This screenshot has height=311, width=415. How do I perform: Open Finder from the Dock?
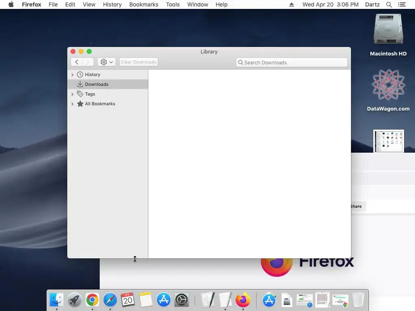[56, 300]
